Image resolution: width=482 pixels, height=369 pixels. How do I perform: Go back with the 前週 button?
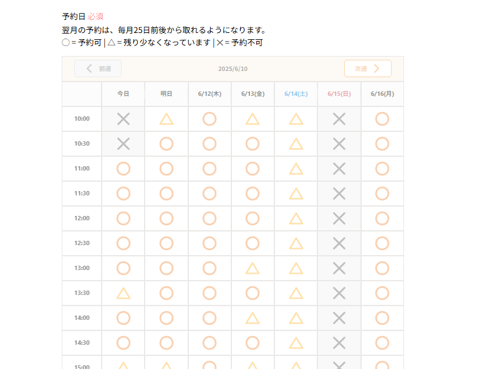(x=98, y=68)
